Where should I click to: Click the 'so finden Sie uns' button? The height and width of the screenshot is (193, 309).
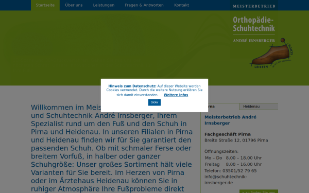point(259,191)
